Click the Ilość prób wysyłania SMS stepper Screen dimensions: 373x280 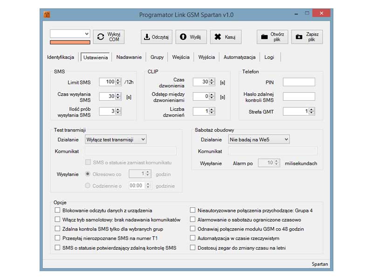click(118, 111)
